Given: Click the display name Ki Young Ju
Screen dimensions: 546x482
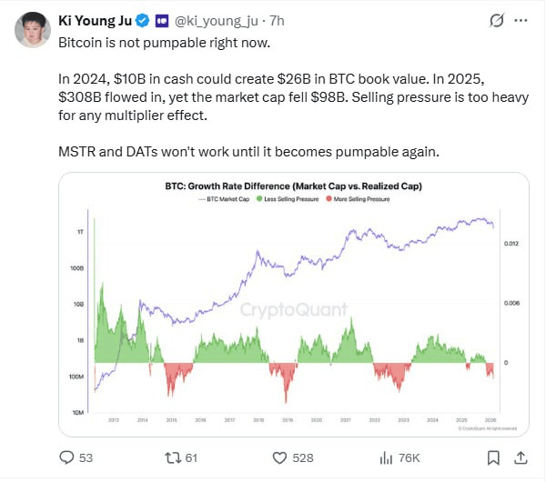Looking at the screenshot, I should (96, 20).
